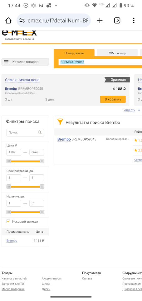Viewport: 142px width, 301px height.
Task: Click the search magnifier in filters
Action: click(x=40, y=132)
